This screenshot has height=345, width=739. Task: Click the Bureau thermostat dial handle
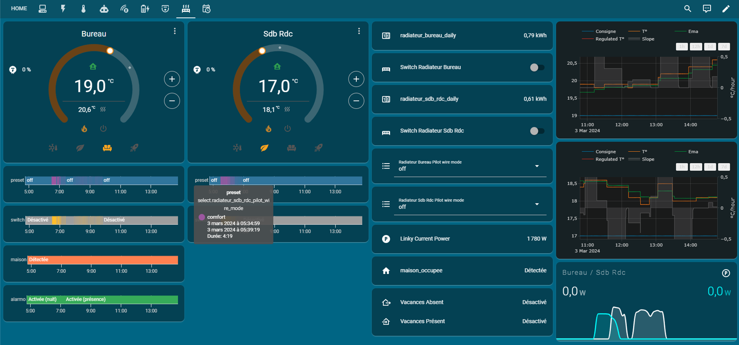[110, 51]
